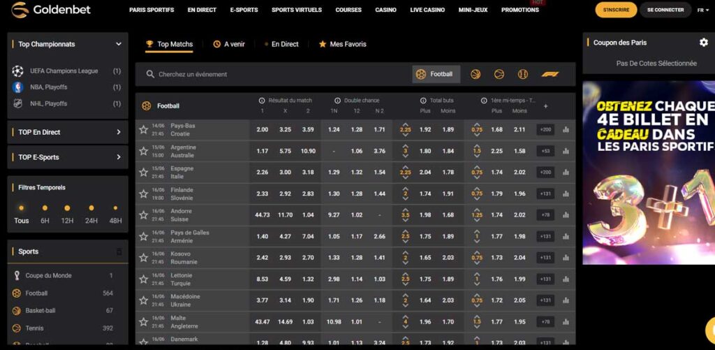Click the S'inscrire button
Viewport: 715px width, 350px height.
pyautogui.click(x=616, y=10)
